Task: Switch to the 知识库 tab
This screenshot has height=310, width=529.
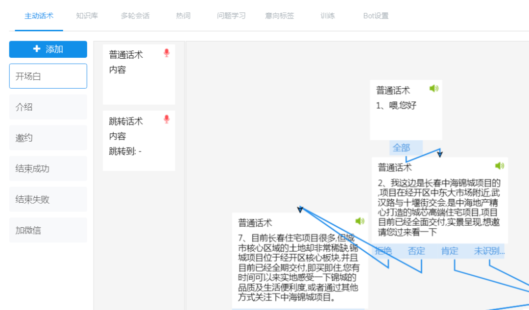Action: coord(87,15)
